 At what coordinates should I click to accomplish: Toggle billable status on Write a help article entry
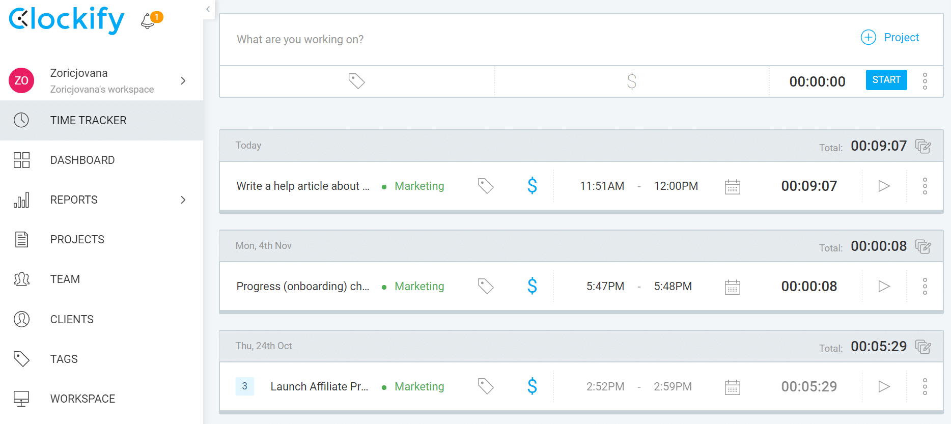pos(532,186)
